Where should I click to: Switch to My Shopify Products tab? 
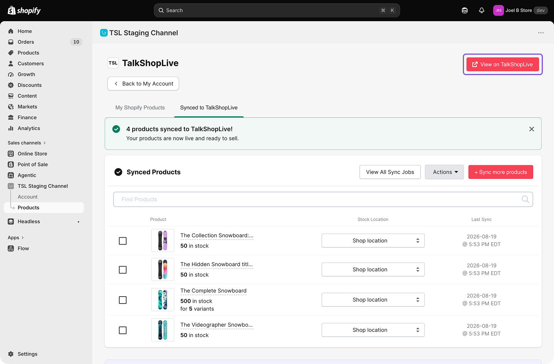click(x=140, y=107)
